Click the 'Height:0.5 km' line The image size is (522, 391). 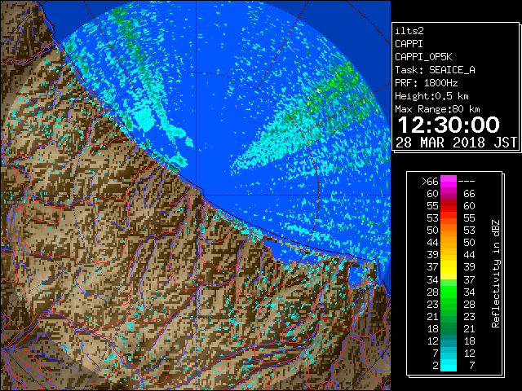[431, 96]
